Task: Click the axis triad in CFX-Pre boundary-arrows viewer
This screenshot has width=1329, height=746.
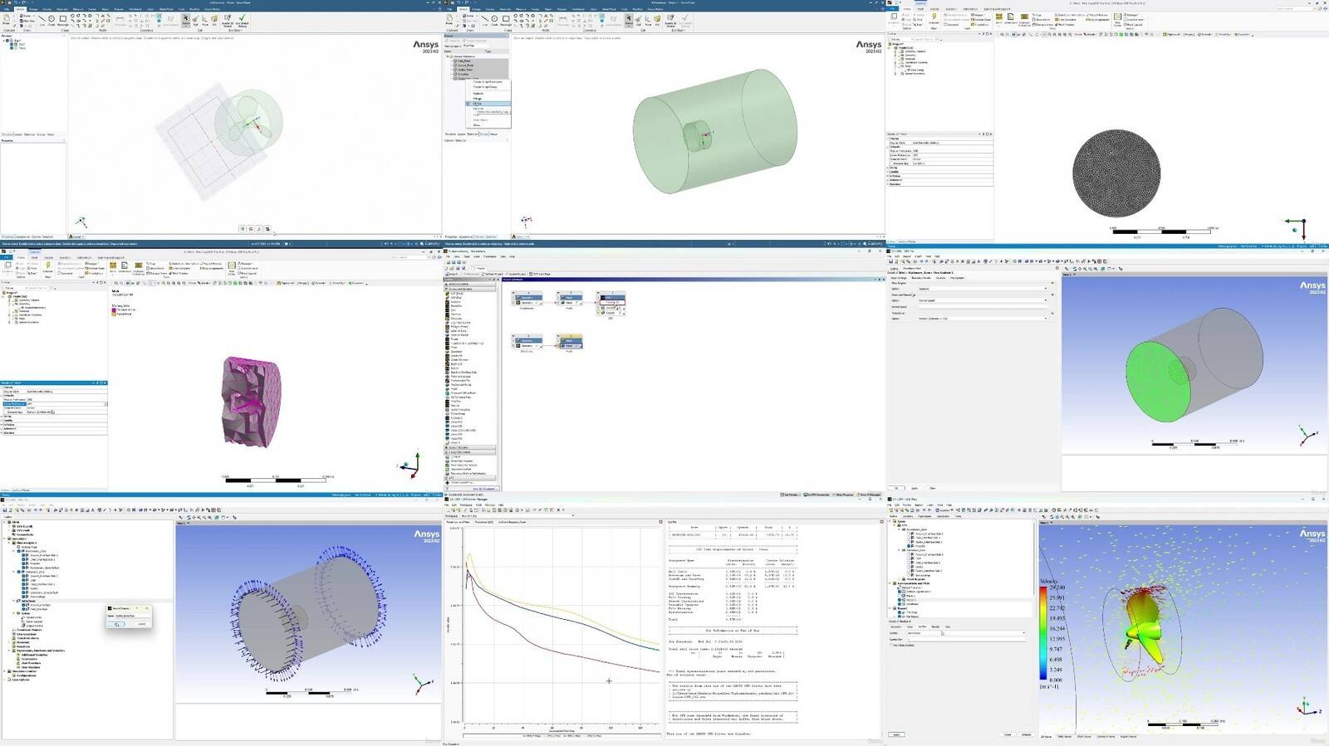Action: pos(424,684)
